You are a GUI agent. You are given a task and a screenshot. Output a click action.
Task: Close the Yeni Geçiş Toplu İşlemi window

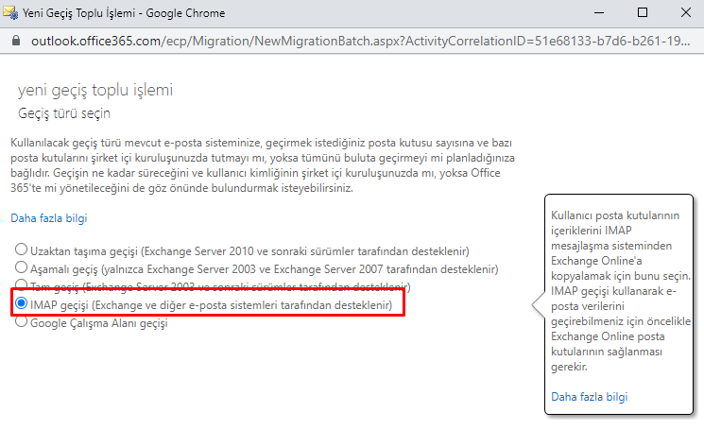(x=685, y=13)
